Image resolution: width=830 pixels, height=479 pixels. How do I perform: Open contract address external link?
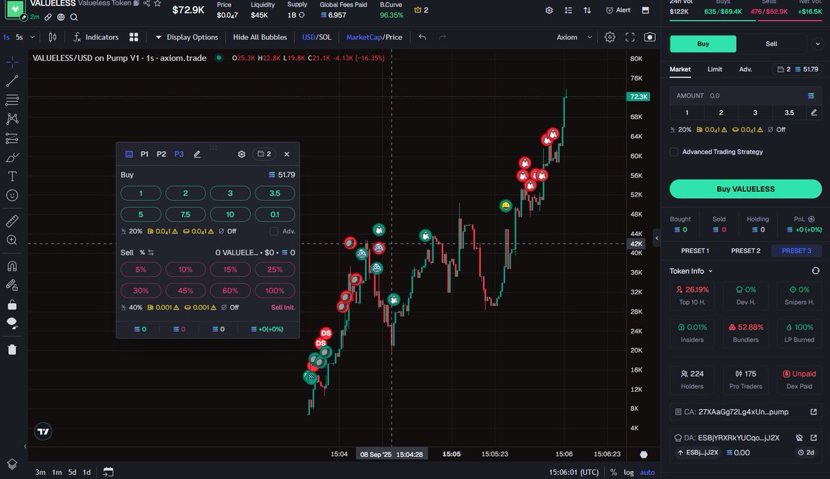pos(813,412)
